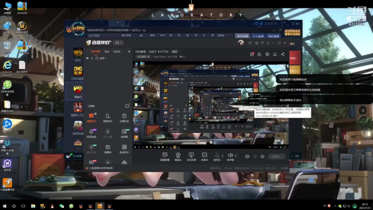Screen dimensions: 373x210
Task: Click the record icon in bottom bar
Action: pyautogui.click(x=248, y=156)
